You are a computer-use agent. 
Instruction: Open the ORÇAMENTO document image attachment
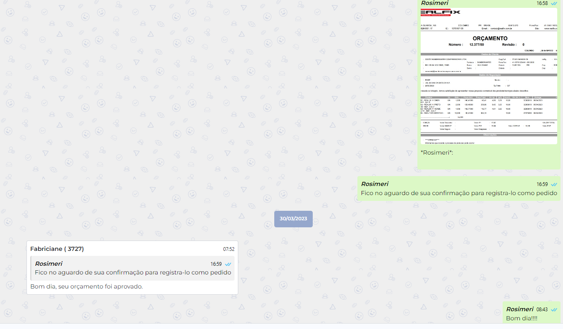click(x=489, y=76)
